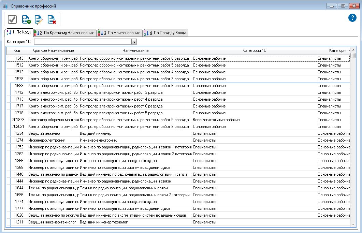The image size is (362, 233).
Task: Click the app icon in the title bar
Action: (5, 6)
